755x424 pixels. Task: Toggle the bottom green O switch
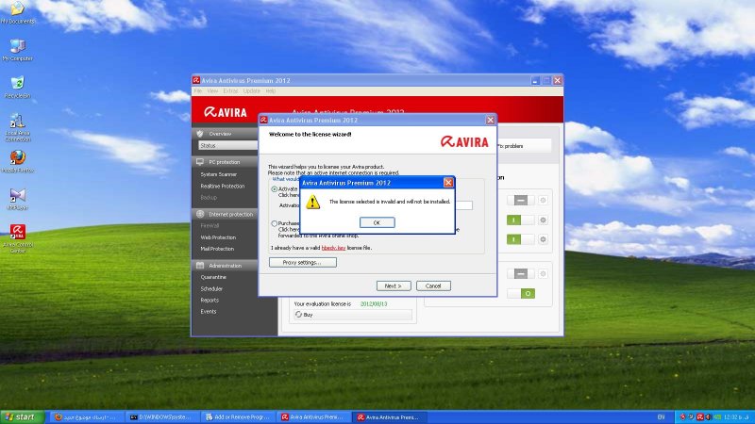coord(521,294)
